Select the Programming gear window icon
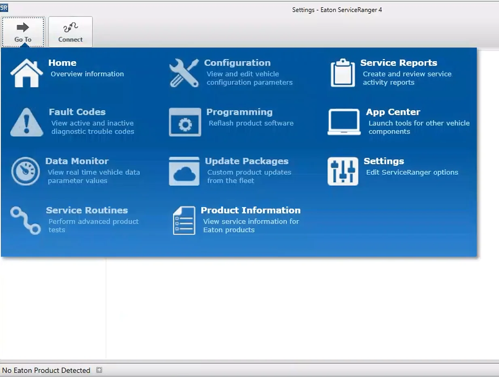 click(x=185, y=122)
